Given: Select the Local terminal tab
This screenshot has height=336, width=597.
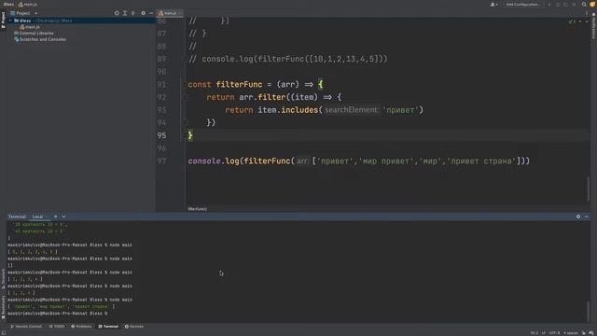Looking at the screenshot, I should click(x=37, y=217).
